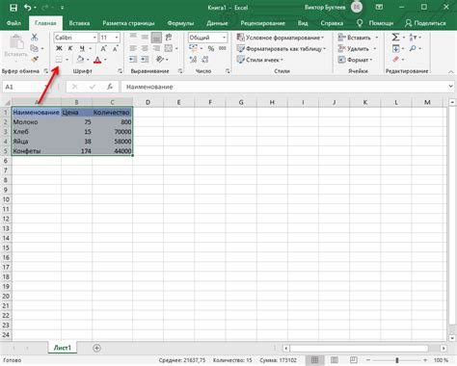Click the insert function fx icon
The image size is (457, 366).
pyautogui.click(x=110, y=87)
